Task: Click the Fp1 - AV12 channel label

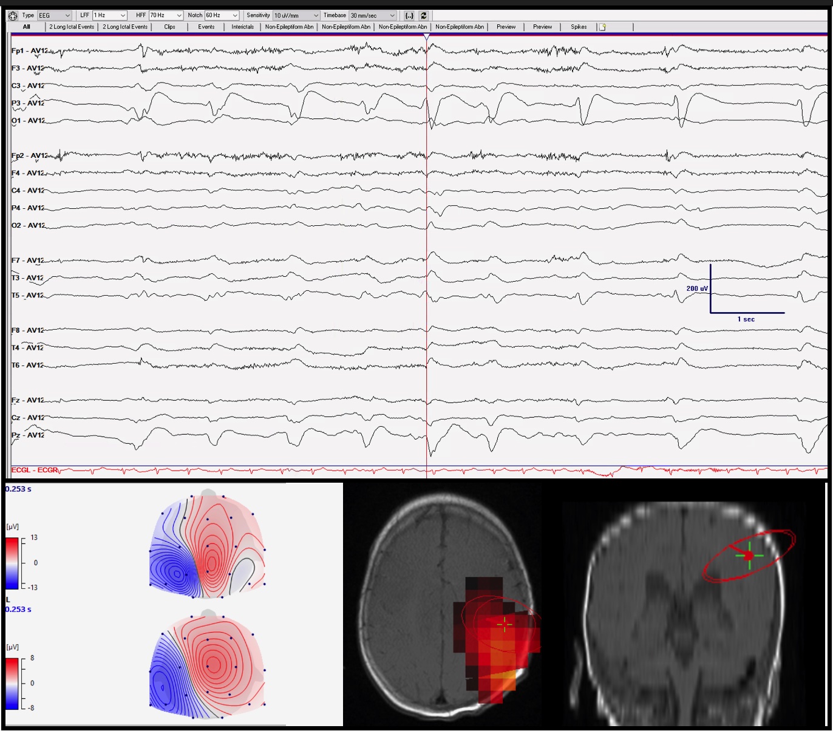Action: (x=27, y=51)
